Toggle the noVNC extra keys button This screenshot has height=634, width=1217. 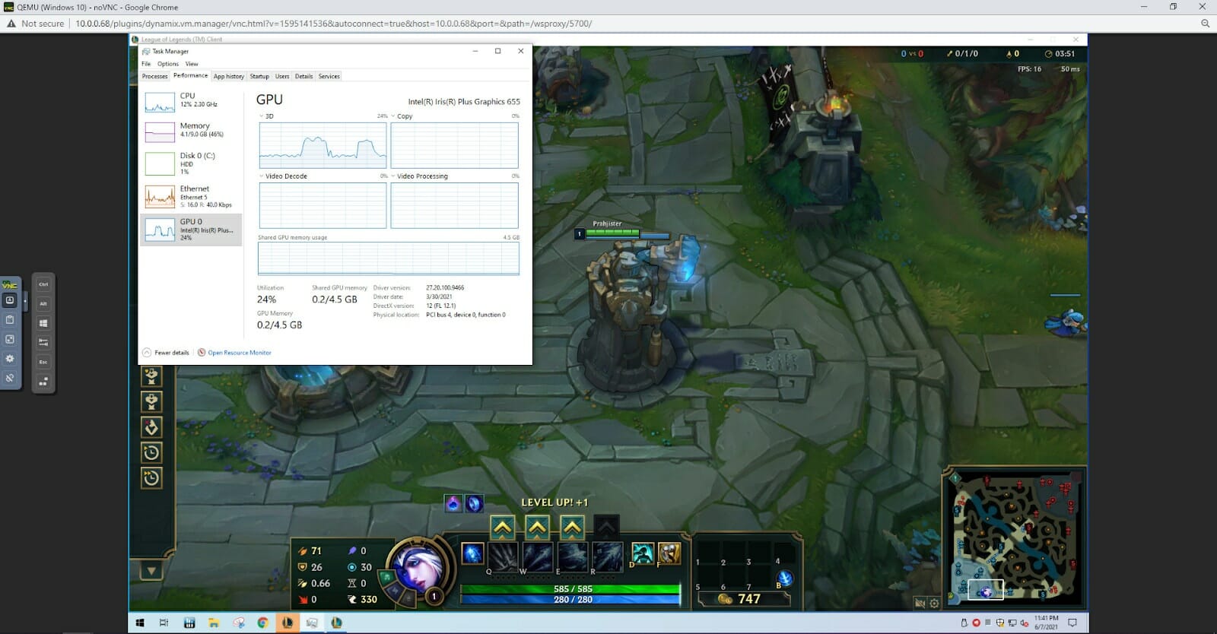pyautogui.click(x=10, y=300)
